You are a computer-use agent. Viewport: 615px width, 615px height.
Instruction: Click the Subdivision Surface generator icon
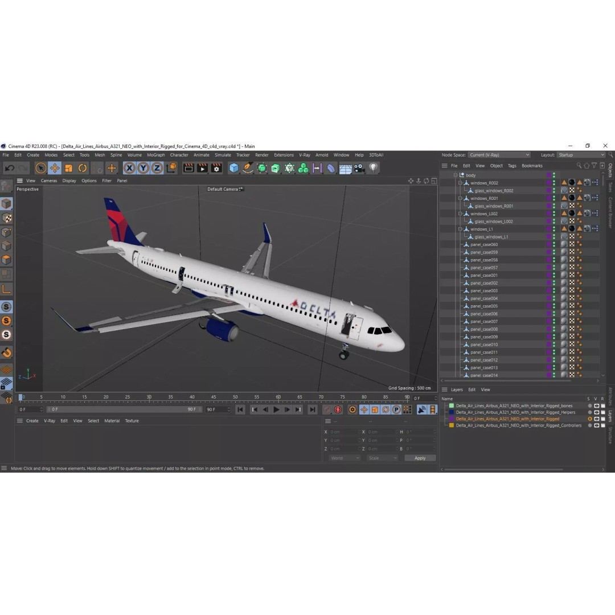tap(261, 168)
